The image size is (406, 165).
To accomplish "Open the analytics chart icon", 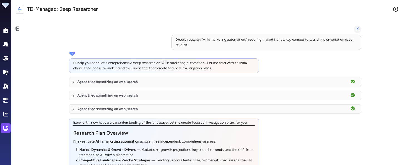I will coord(6,114).
